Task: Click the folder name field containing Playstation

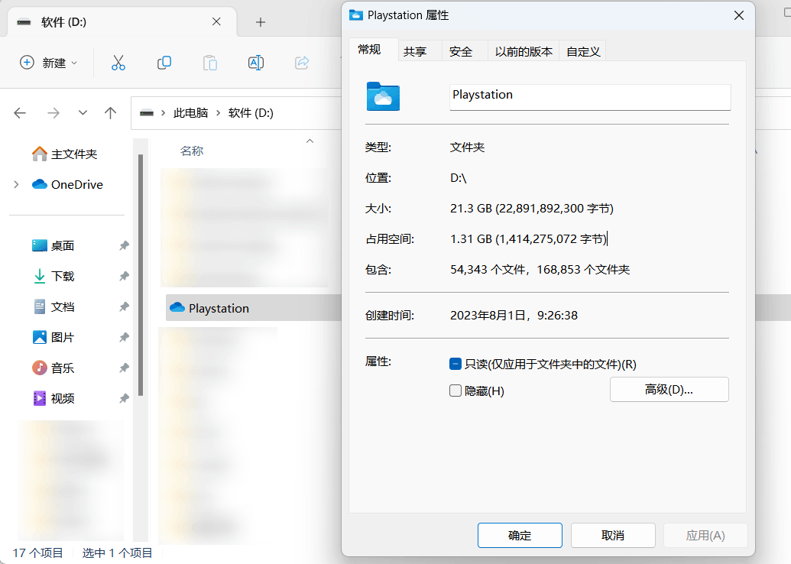Action: tap(590, 97)
